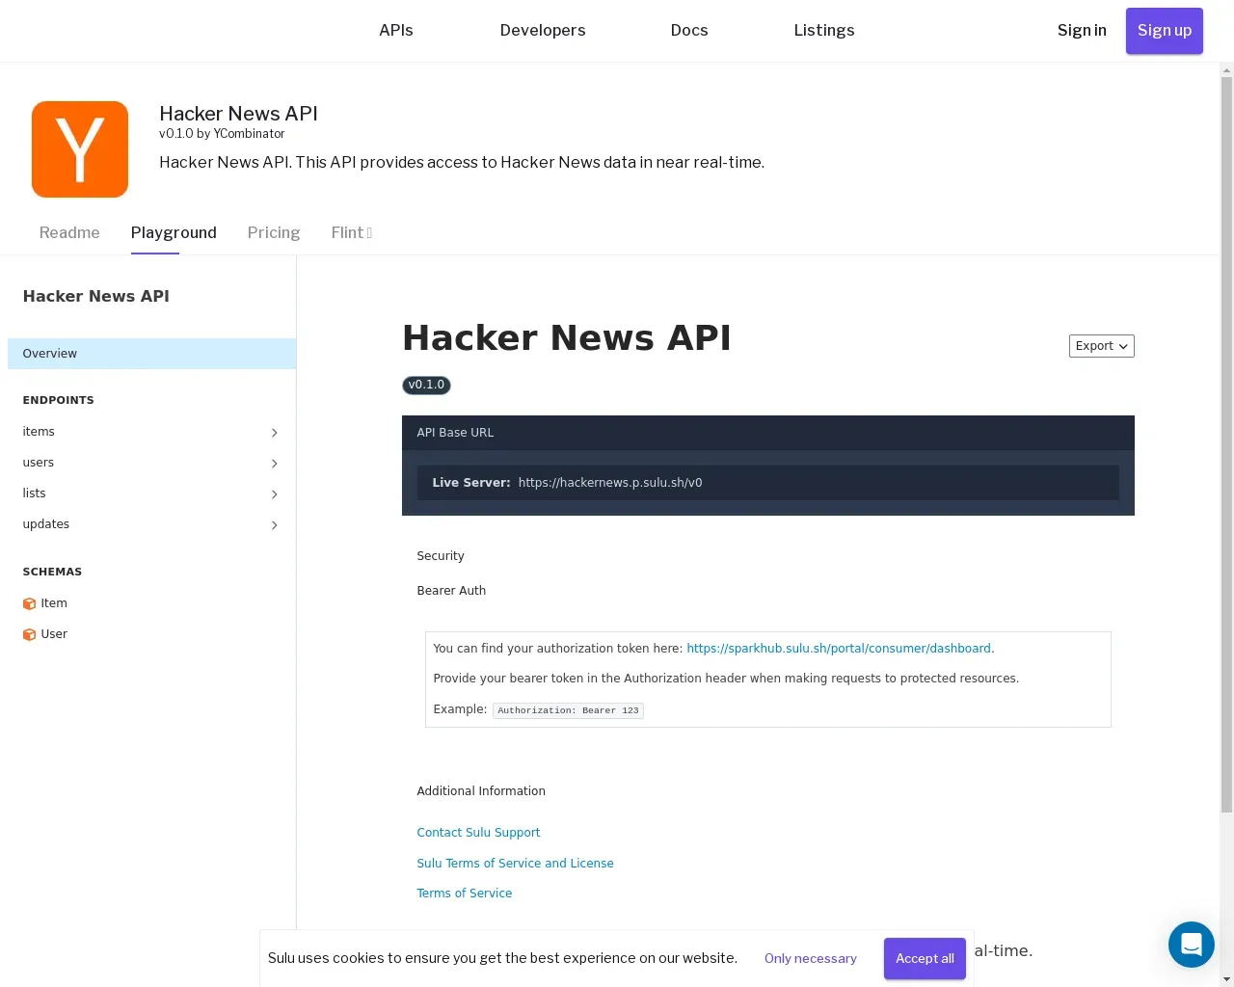Click the scrollbar down arrow
Image resolution: width=1234 pixels, height=987 pixels.
click(x=1226, y=979)
